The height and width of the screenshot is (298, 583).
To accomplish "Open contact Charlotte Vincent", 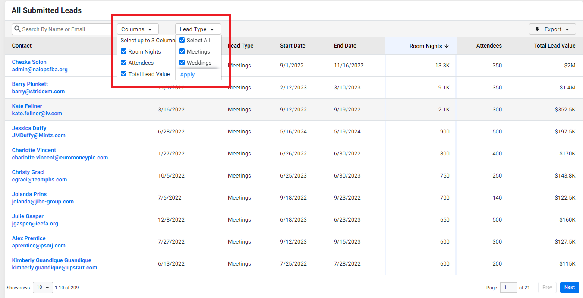I will [x=34, y=150].
